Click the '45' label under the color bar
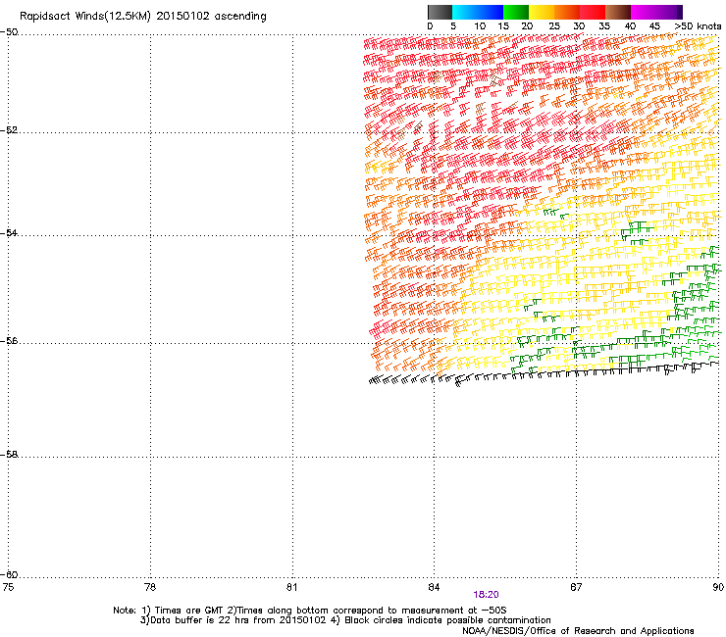 pyautogui.click(x=654, y=25)
